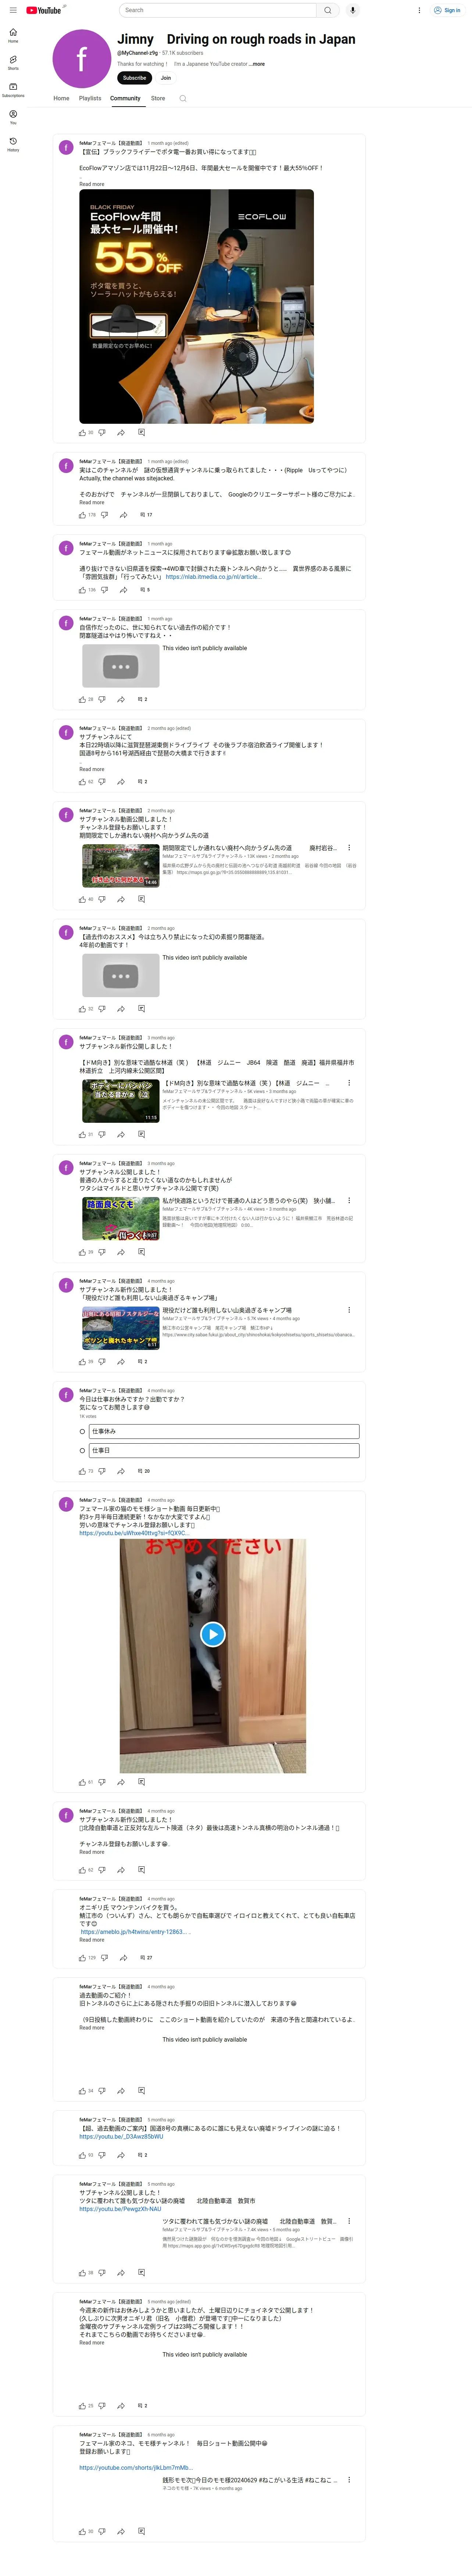Open the top-right three-dot settings menu
Screen dimensions: 472x2576
419,10
